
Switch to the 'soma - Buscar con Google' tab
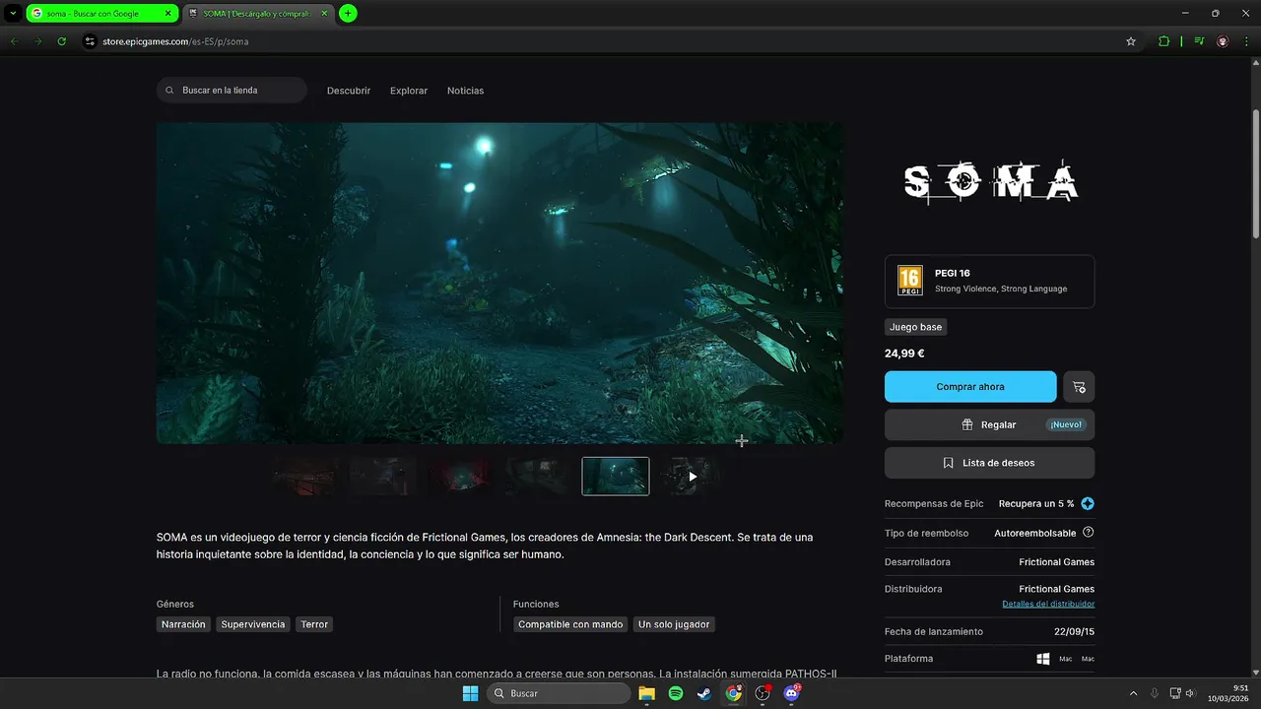[x=101, y=14]
